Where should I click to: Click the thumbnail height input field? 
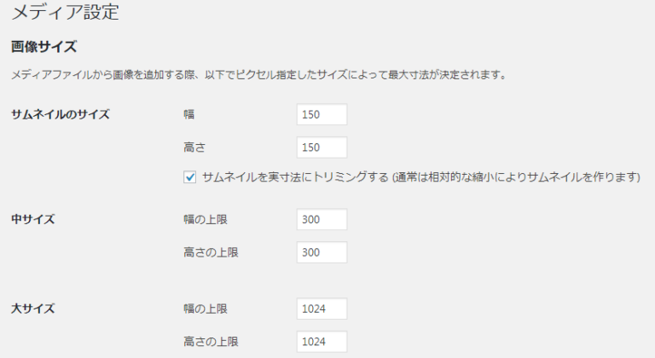(322, 147)
